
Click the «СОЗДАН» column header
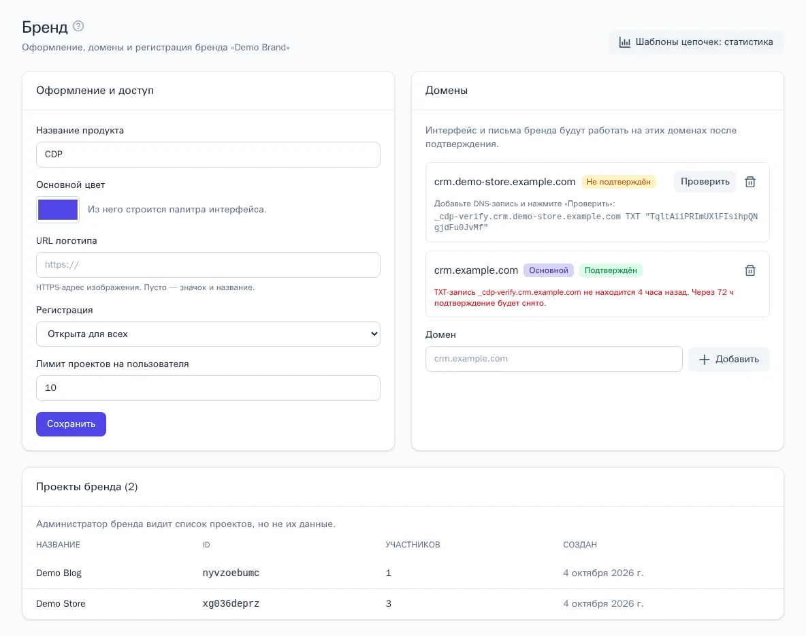580,545
